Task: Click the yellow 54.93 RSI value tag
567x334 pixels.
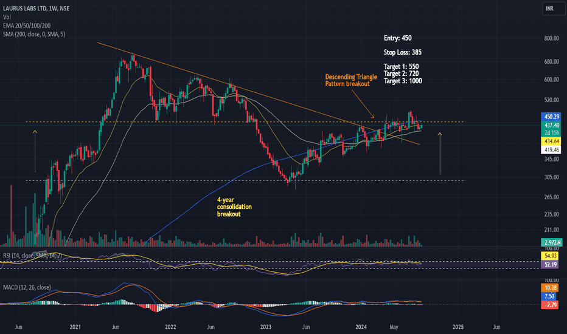Action: [549, 256]
